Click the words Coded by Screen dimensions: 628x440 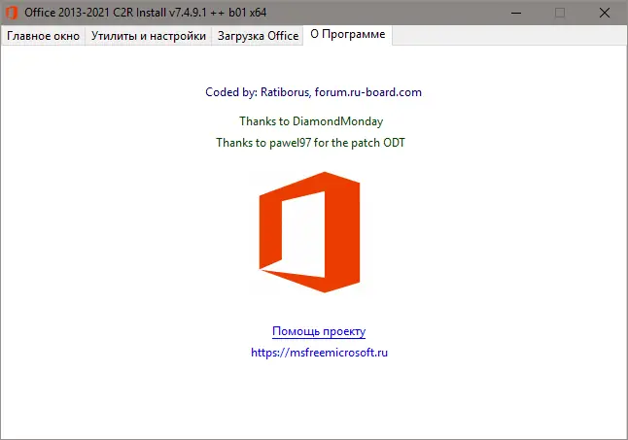click(x=230, y=92)
